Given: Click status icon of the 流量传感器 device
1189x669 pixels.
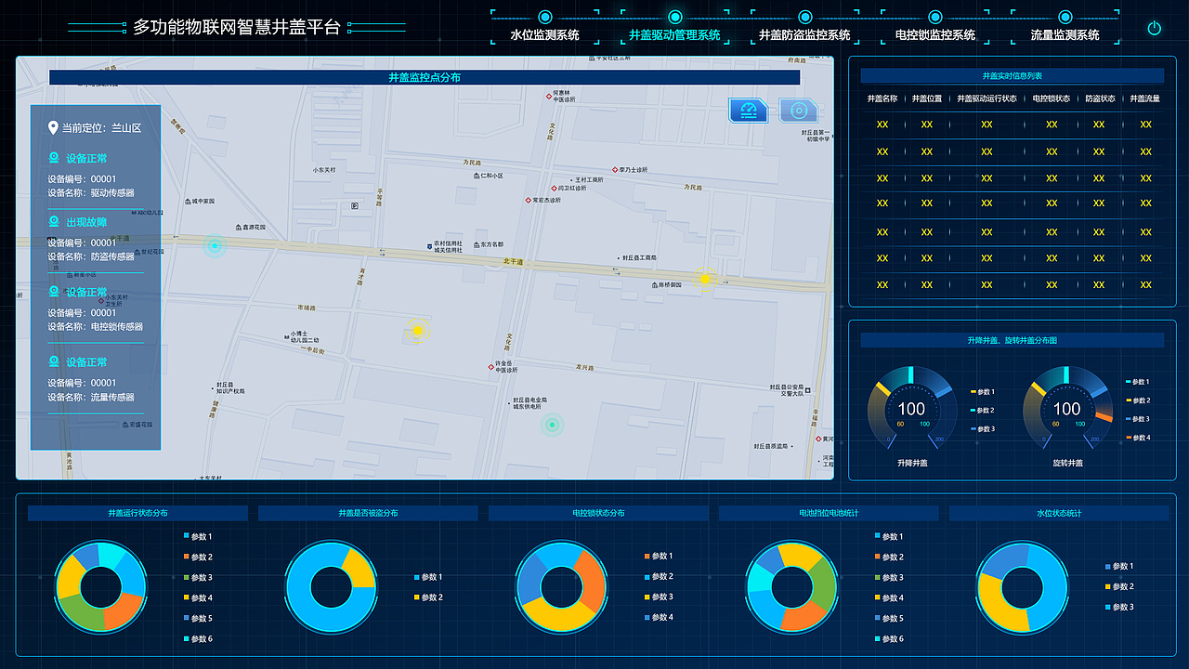Looking at the screenshot, I should (x=54, y=361).
